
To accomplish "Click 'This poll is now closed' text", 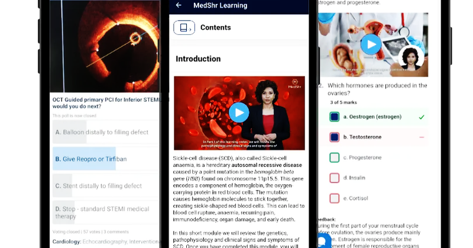I will [74, 115].
